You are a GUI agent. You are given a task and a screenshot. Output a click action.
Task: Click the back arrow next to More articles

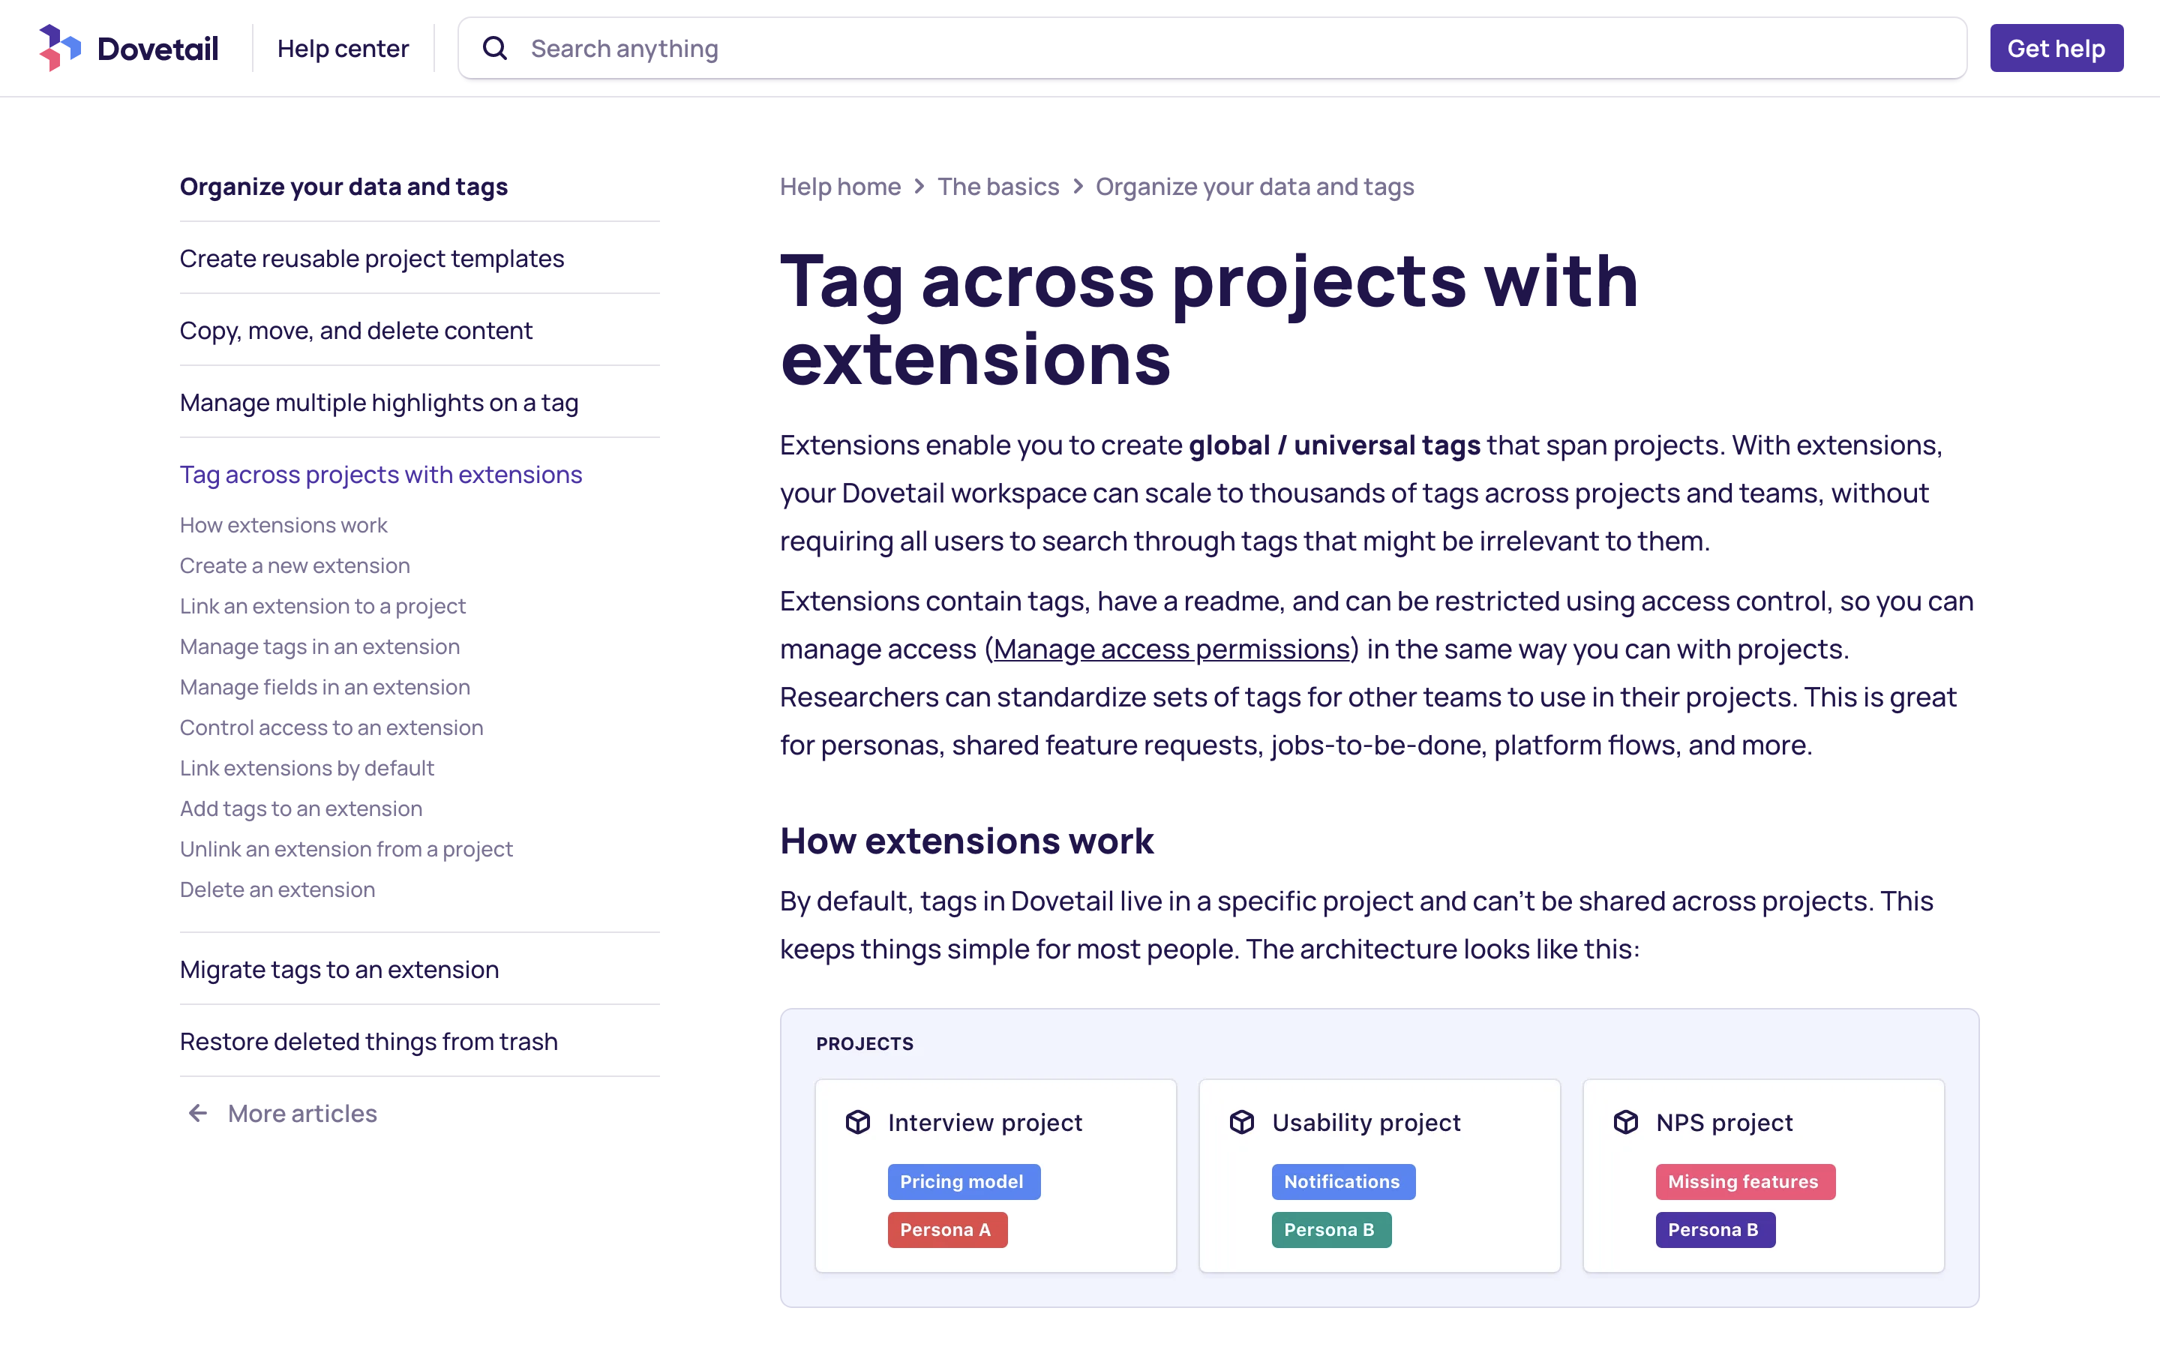pos(197,1112)
